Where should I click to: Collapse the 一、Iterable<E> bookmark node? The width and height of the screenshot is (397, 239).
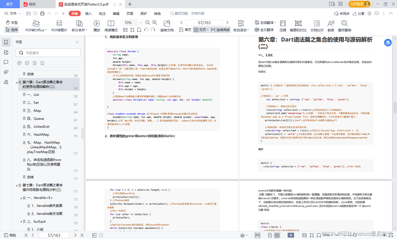21,198
